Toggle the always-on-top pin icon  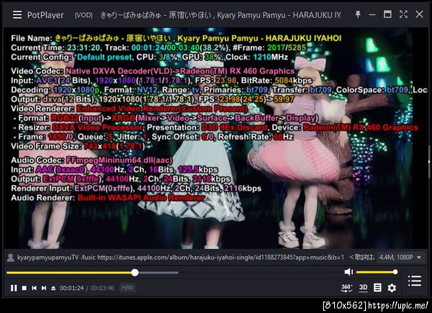click(x=358, y=14)
